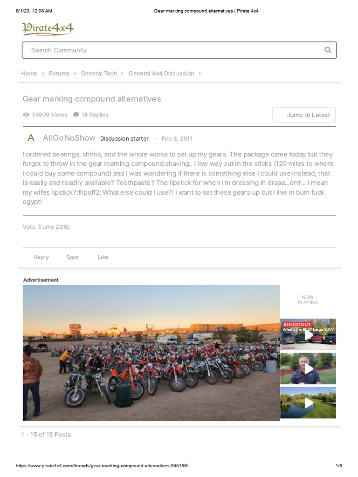Open the dirt bikes advertisement video
This screenshot has height=477, width=358.
[x=151, y=353]
